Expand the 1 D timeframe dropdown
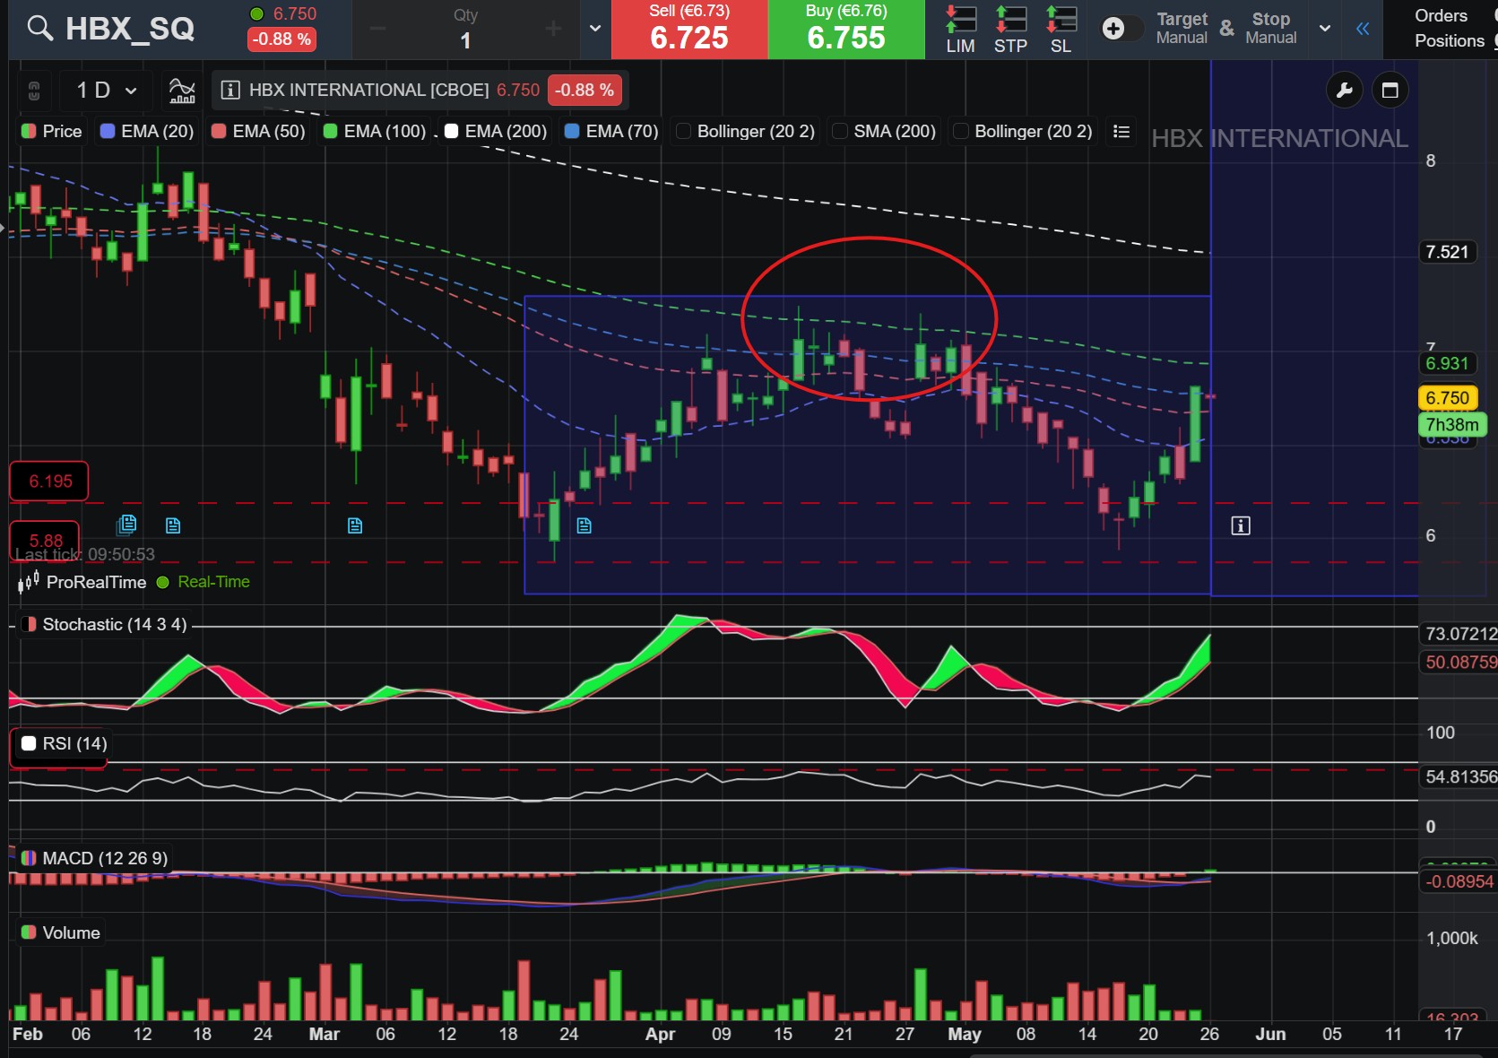 coord(107,90)
